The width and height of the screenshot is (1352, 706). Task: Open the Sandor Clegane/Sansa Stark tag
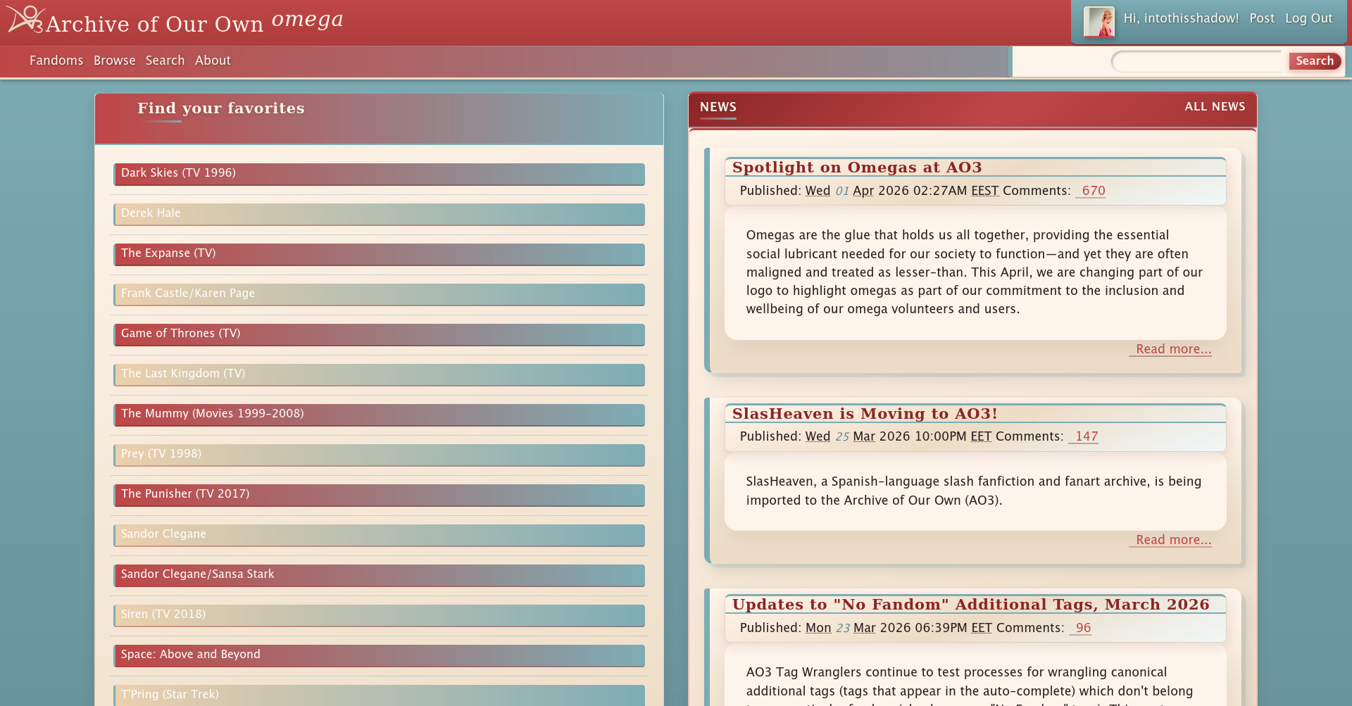coord(378,575)
